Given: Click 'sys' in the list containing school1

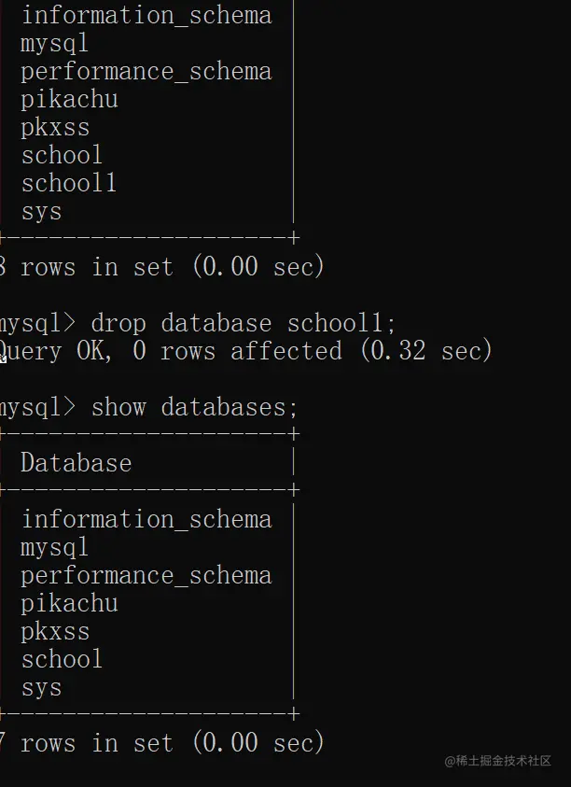Looking at the screenshot, I should click(x=42, y=212).
